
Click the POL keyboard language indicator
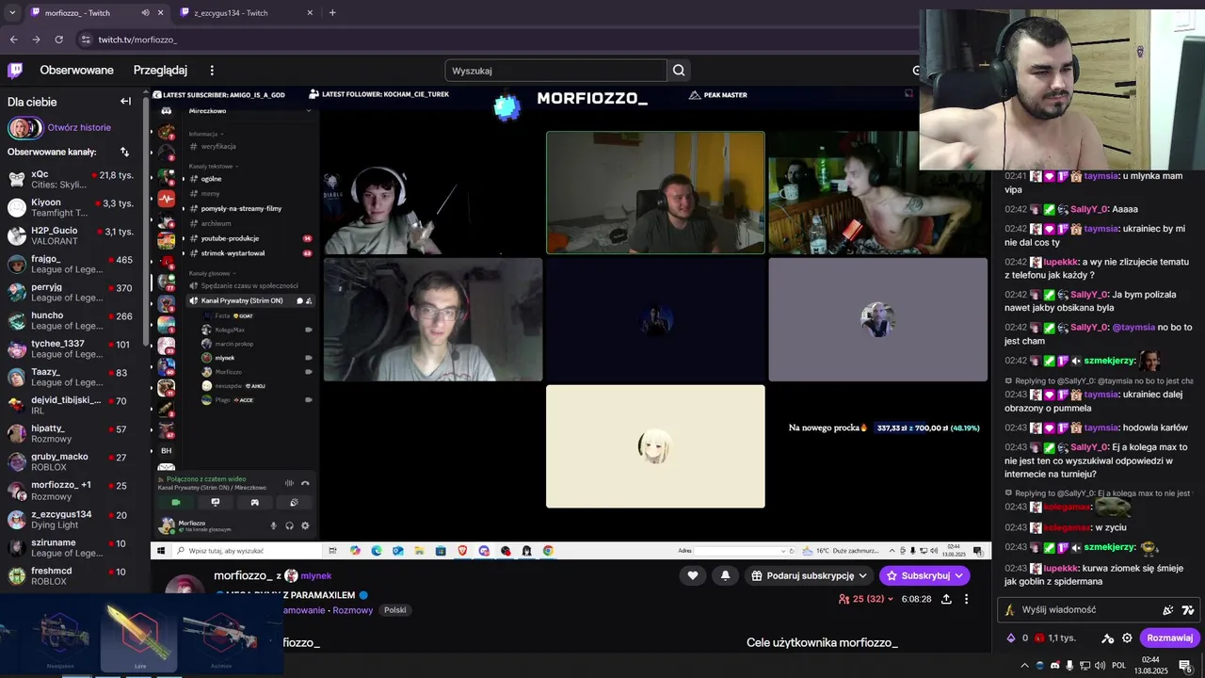(x=1118, y=666)
